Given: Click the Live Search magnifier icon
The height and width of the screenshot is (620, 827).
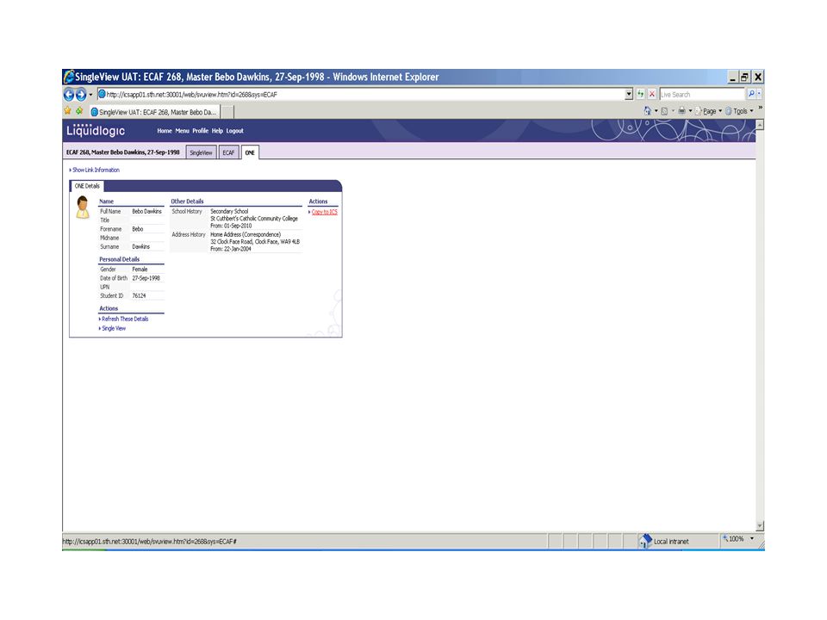Looking at the screenshot, I should [751, 95].
